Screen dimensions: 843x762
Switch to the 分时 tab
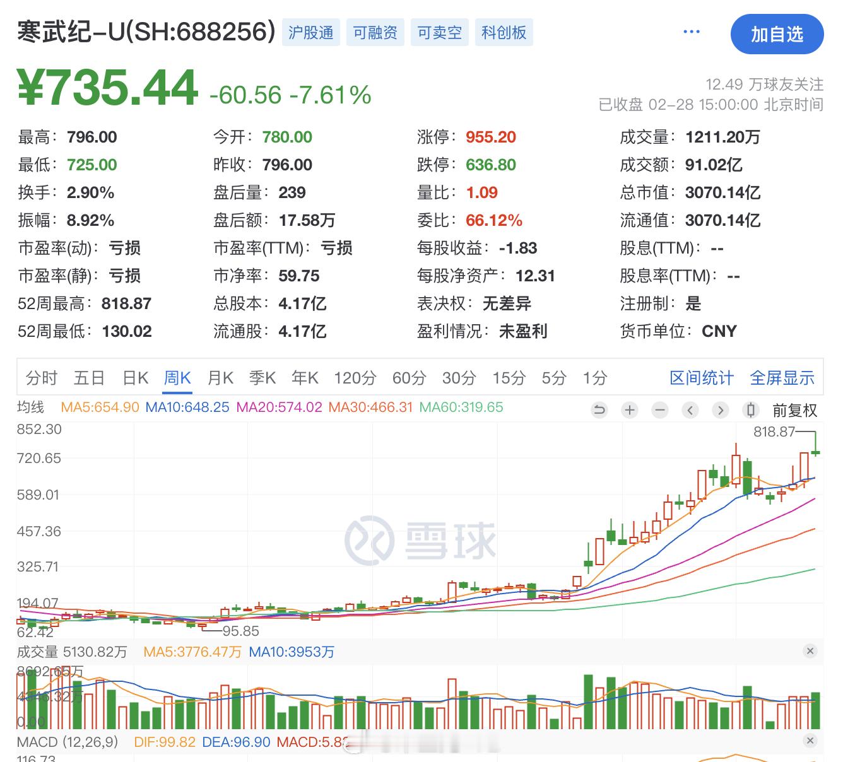[x=42, y=378]
